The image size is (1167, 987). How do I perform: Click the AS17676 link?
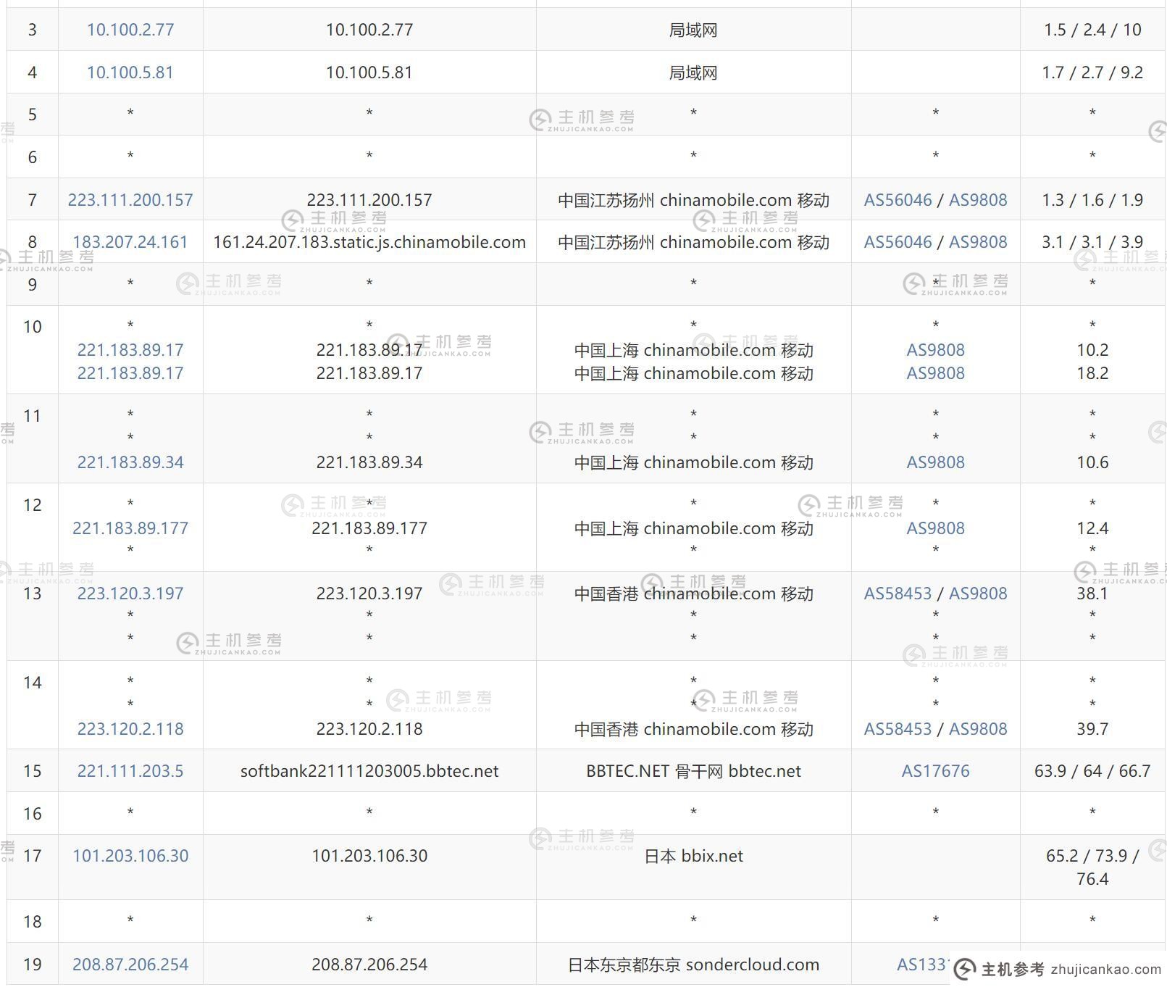(x=935, y=771)
